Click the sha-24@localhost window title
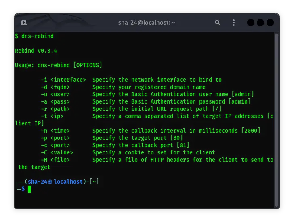The height and width of the screenshot is (224, 294). 147,23
